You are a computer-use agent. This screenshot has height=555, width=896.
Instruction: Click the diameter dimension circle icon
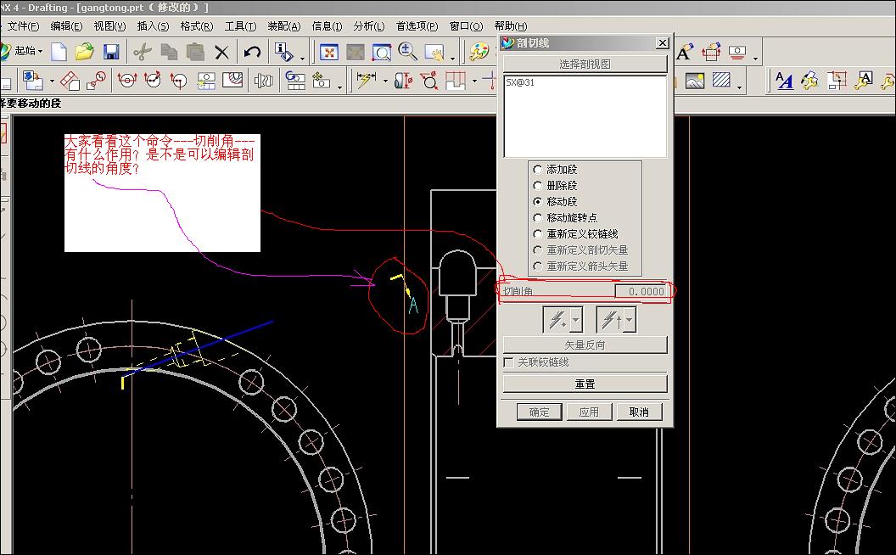[x=429, y=81]
